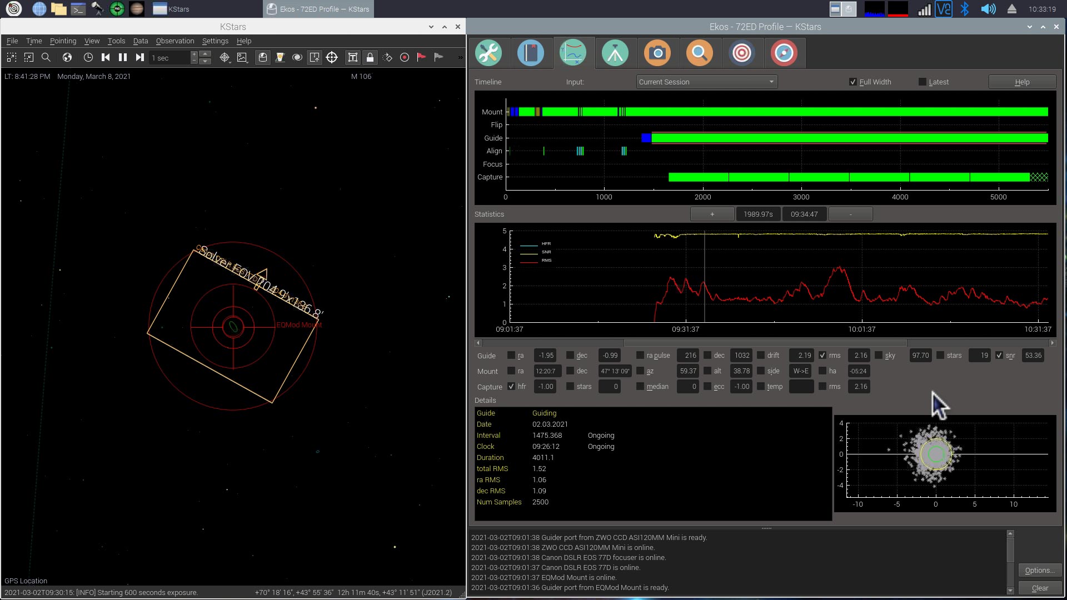Decrease the time step with down arrow
Screen dimensions: 1067x600
[205, 61]
